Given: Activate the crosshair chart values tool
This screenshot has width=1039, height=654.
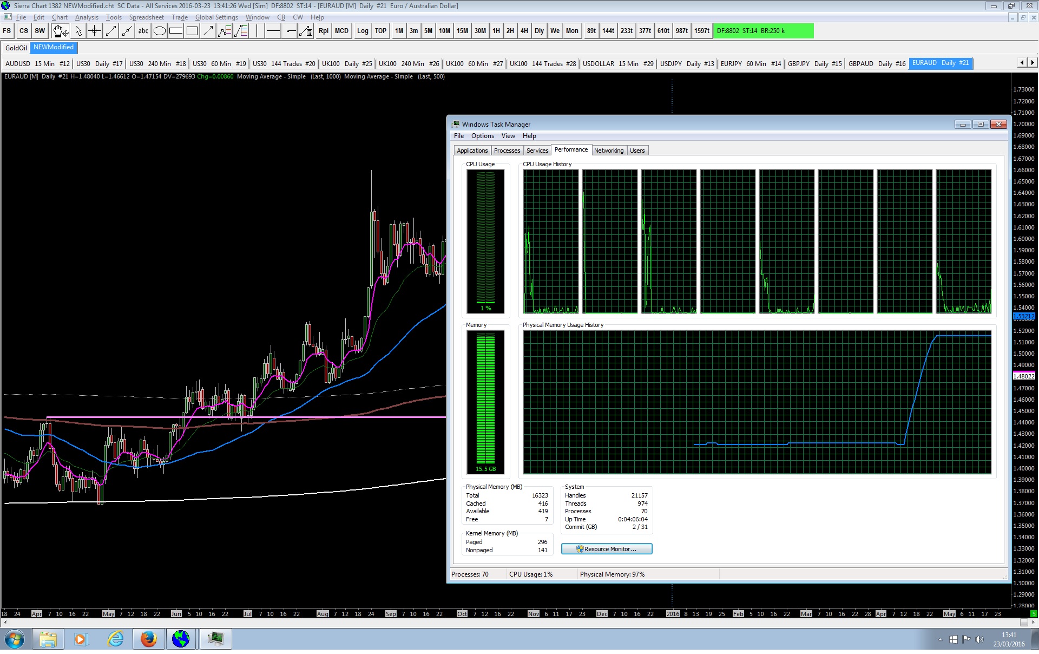Looking at the screenshot, I should (95, 31).
